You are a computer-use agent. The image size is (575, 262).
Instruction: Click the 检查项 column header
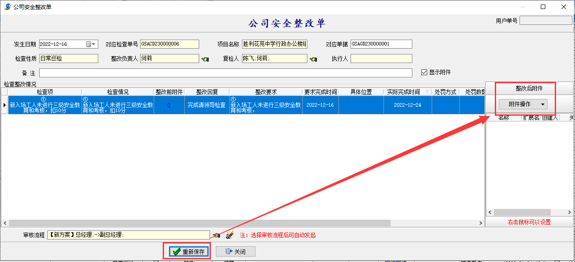[x=45, y=92]
